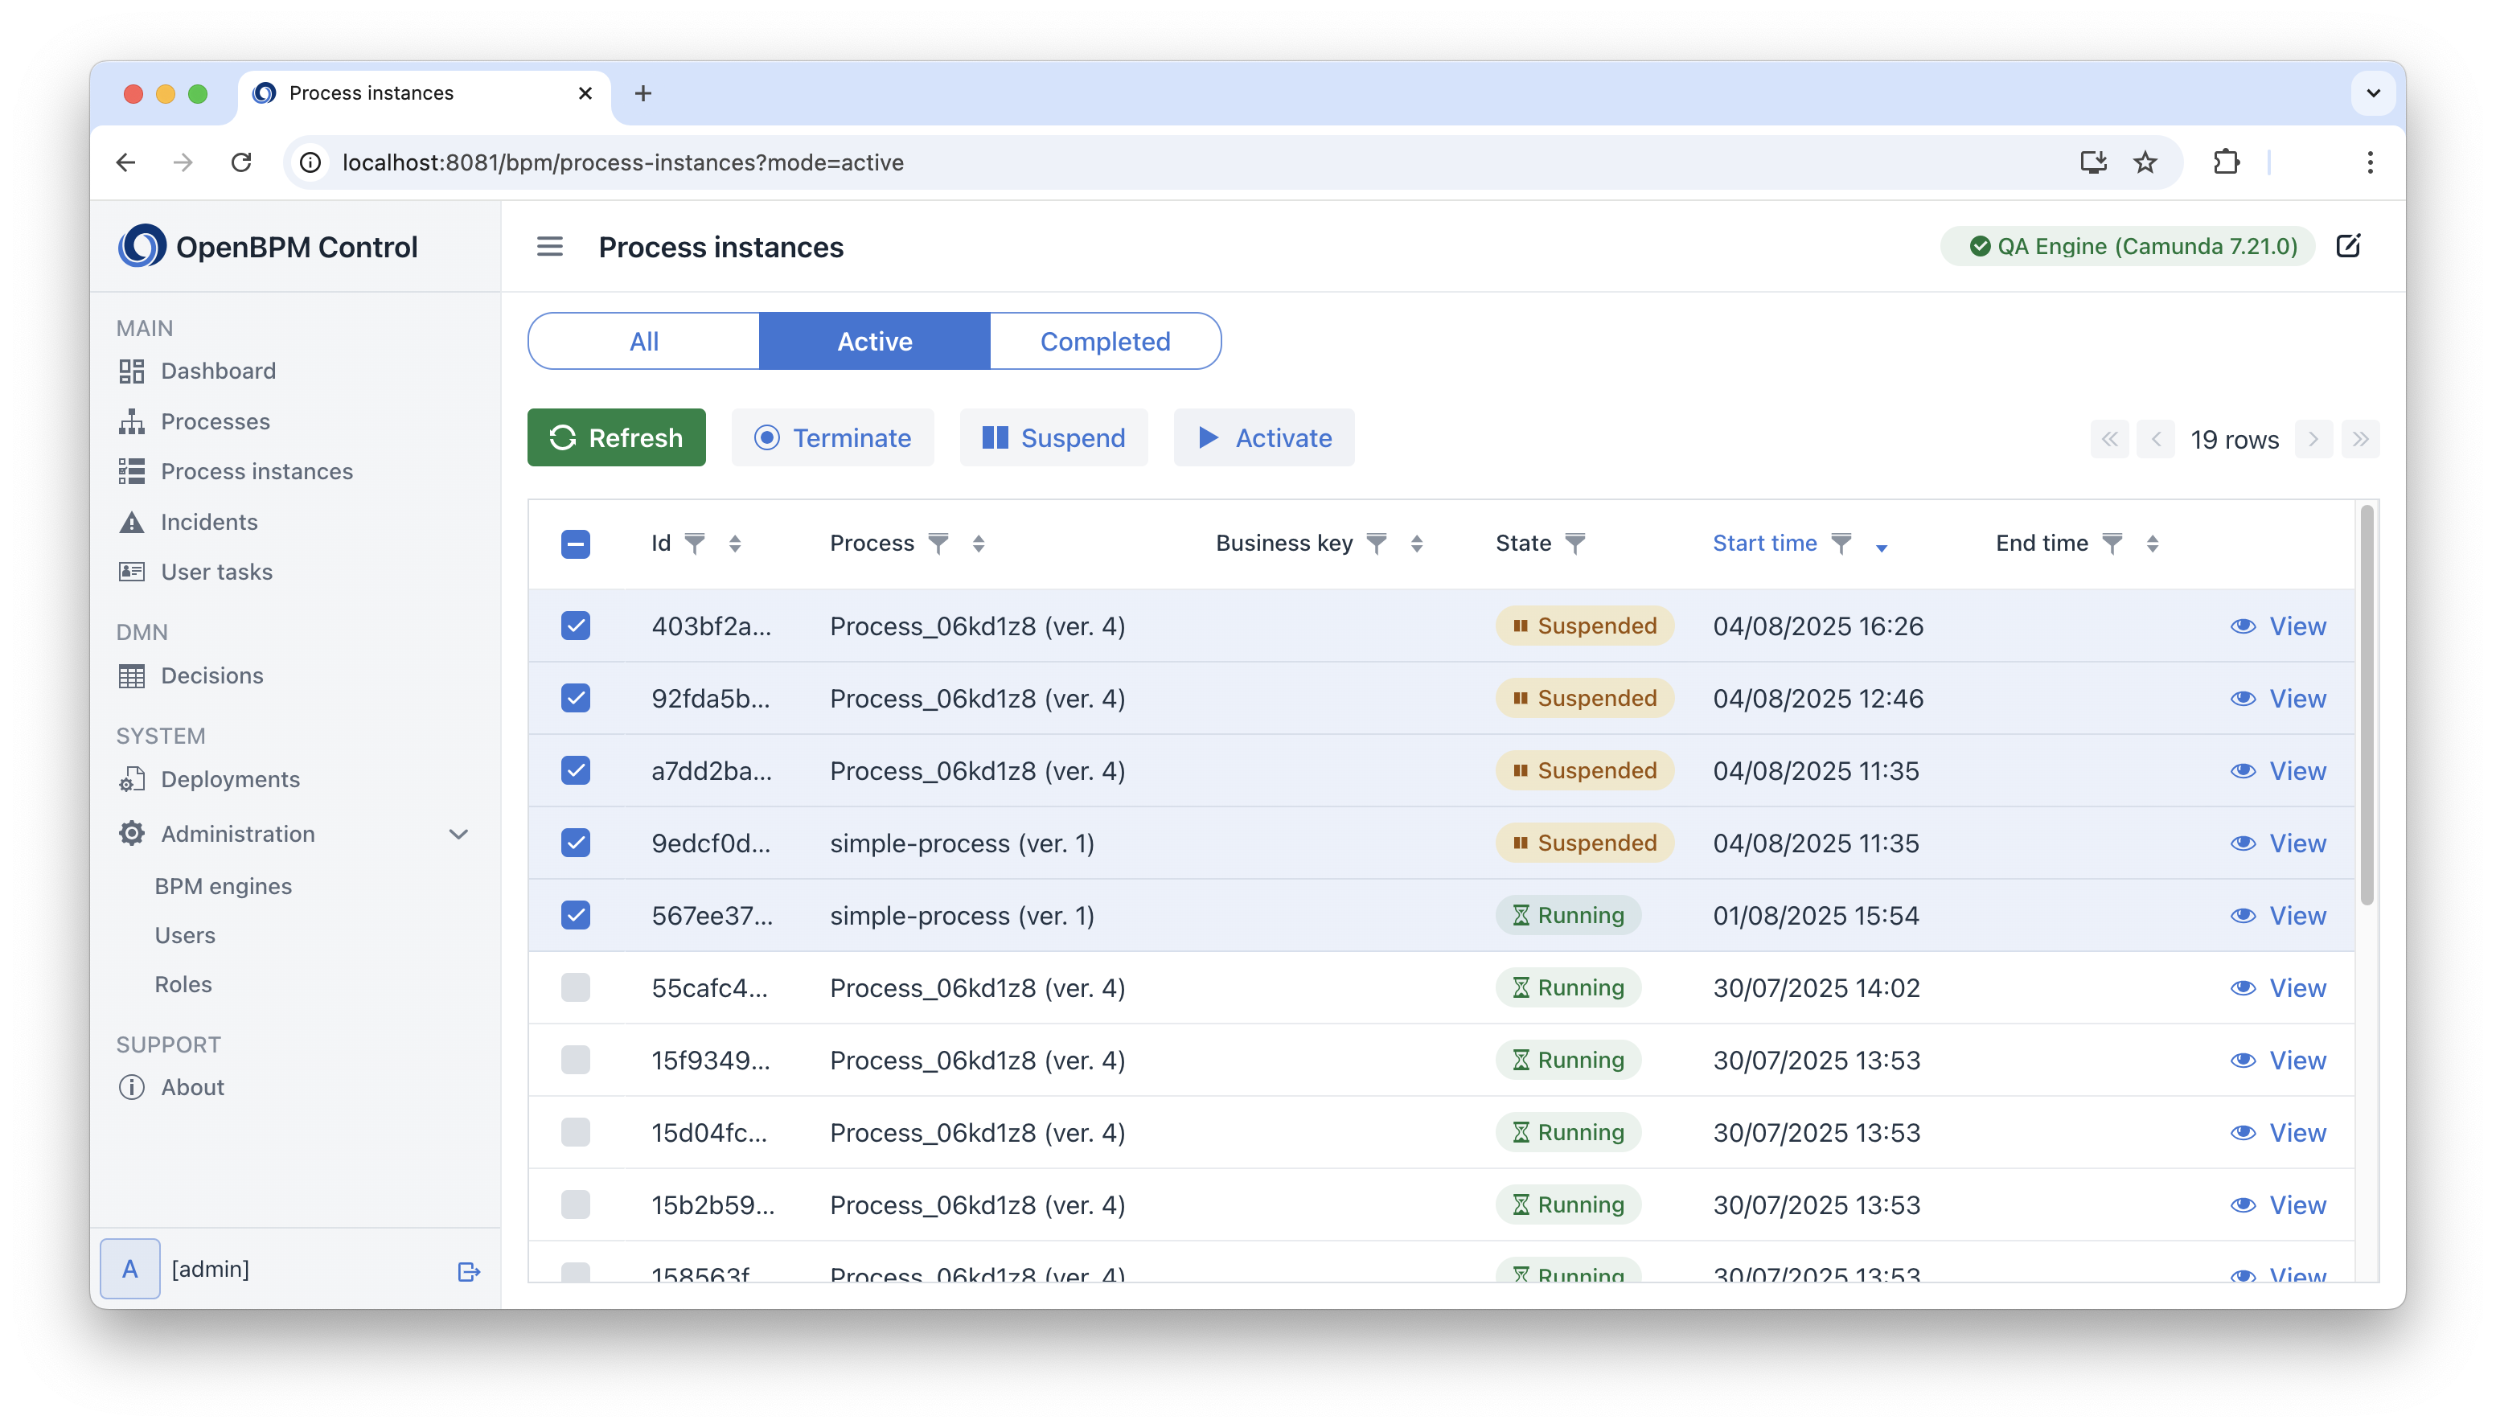Click the browser reload page icon
This screenshot has height=1428, width=2496.
click(x=241, y=162)
